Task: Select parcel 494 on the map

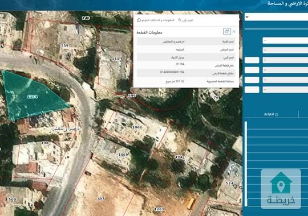Action: tap(179, 157)
